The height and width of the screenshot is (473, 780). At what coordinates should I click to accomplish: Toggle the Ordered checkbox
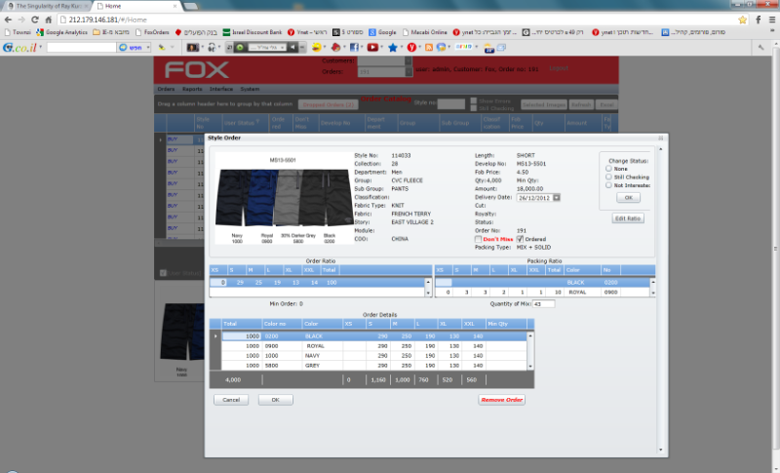[520, 239]
